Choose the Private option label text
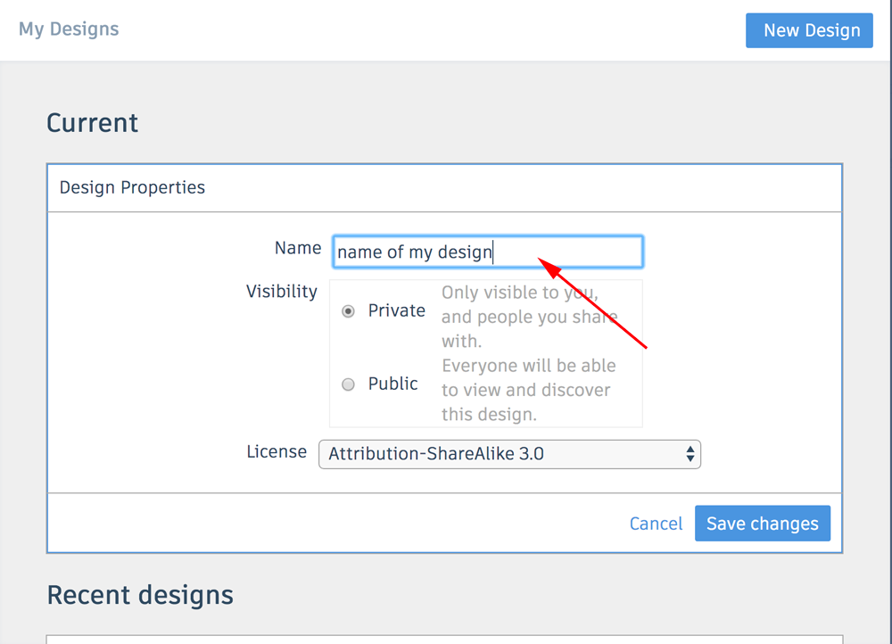This screenshot has width=892, height=644. pos(397,310)
